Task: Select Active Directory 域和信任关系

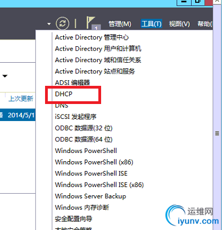Action: [98, 60]
